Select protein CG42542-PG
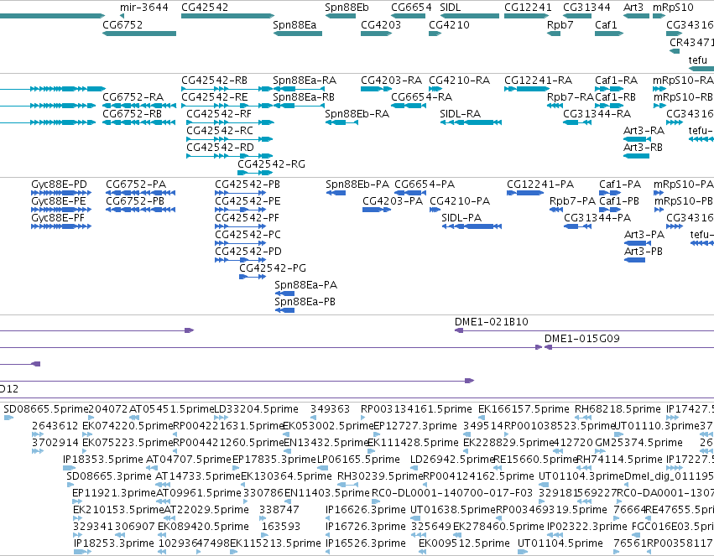The height and width of the screenshot is (556, 714). click(253, 277)
